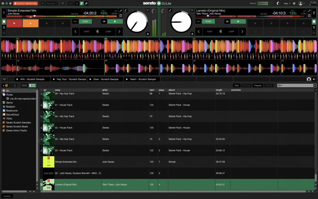Toggle SYNC on deck 2
The height and width of the screenshot is (199, 318).
click(x=208, y=21)
